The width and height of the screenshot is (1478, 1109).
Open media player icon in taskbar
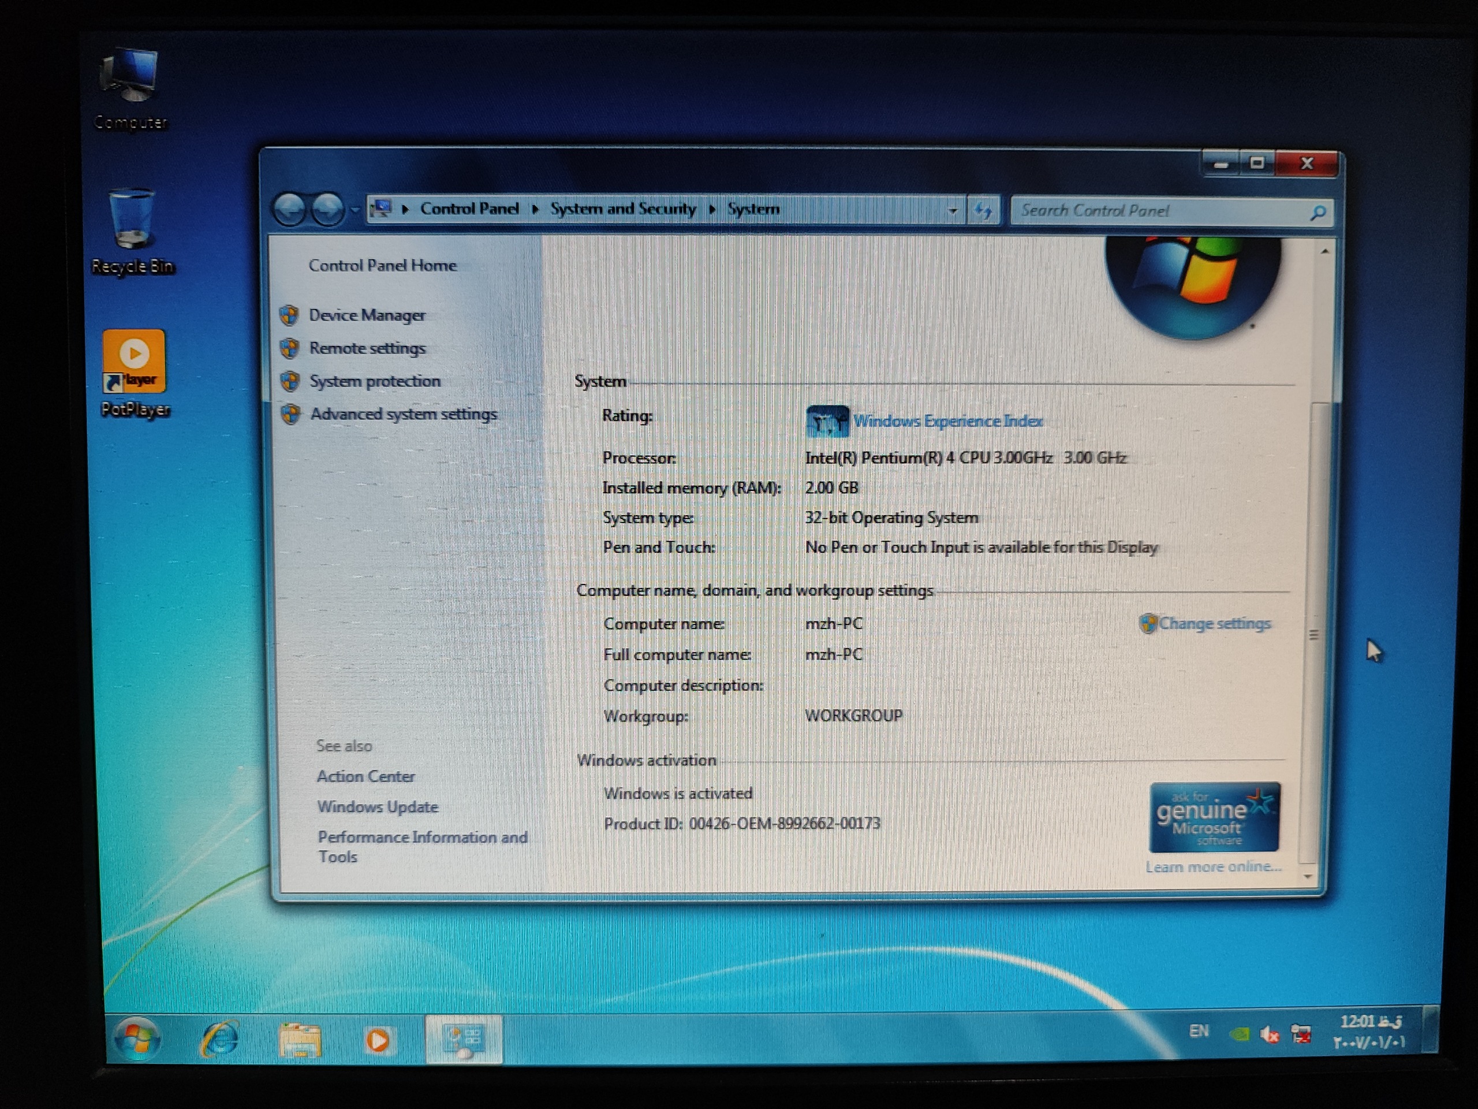coord(378,1040)
